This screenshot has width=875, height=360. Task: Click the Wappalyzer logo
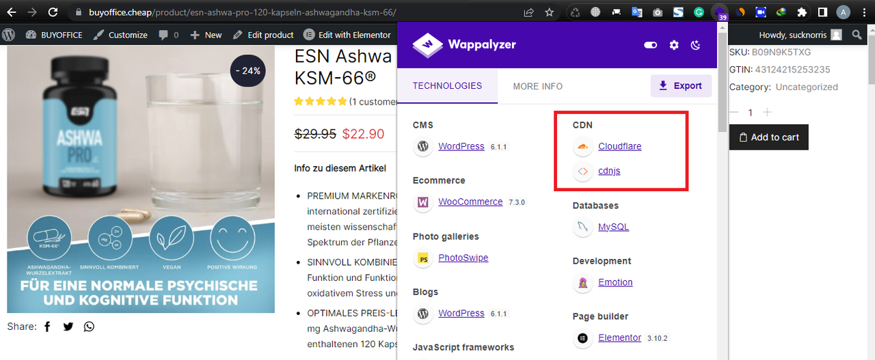click(464, 45)
